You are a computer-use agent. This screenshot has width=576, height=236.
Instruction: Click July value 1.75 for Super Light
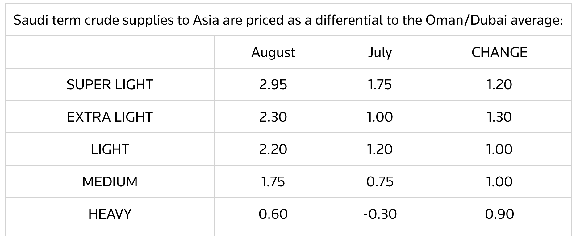pyautogui.click(x=380, y=85)
